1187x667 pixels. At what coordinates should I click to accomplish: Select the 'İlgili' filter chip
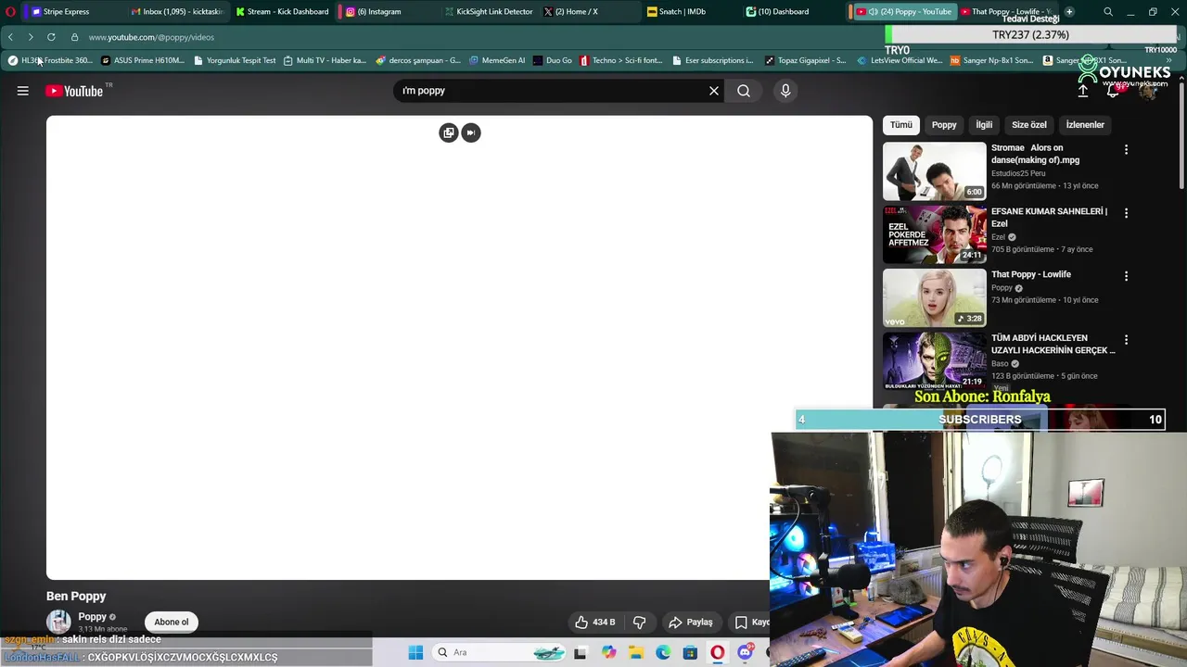(x=984, y=125)
